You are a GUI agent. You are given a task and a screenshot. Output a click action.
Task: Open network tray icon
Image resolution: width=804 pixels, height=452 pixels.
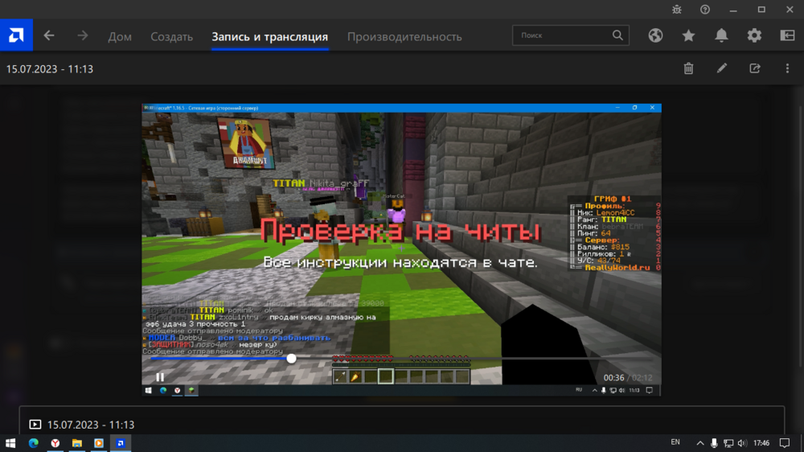click(x=728, y=443)
